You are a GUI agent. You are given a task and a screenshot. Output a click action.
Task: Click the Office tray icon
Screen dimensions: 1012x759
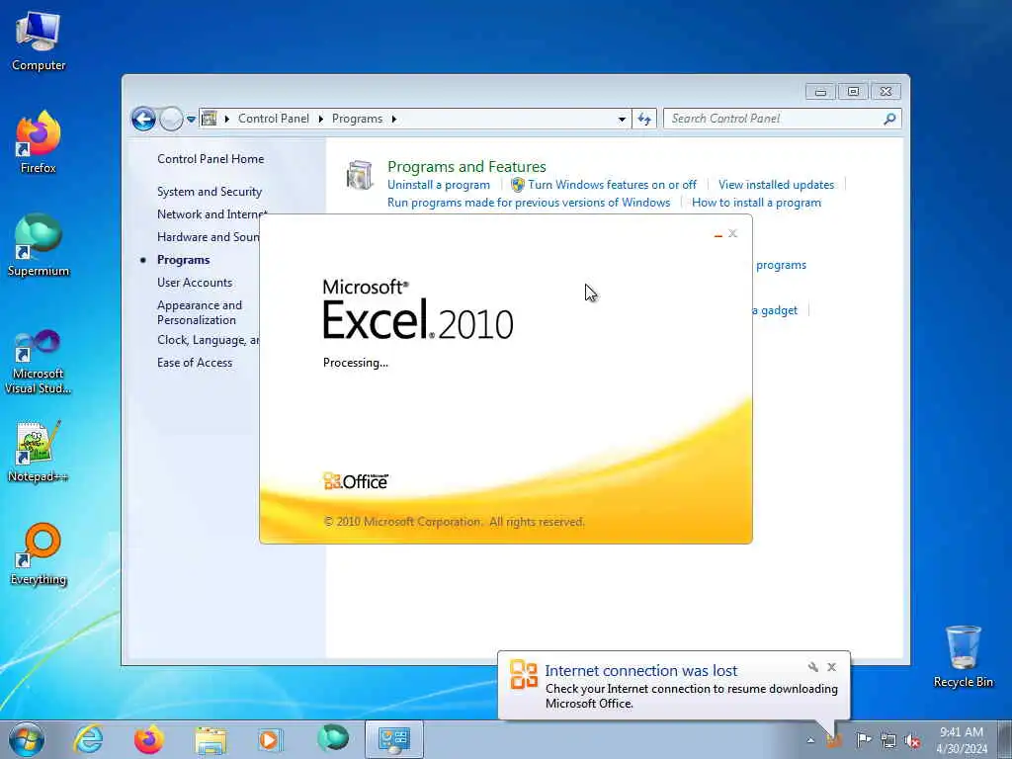click(834, 740)
